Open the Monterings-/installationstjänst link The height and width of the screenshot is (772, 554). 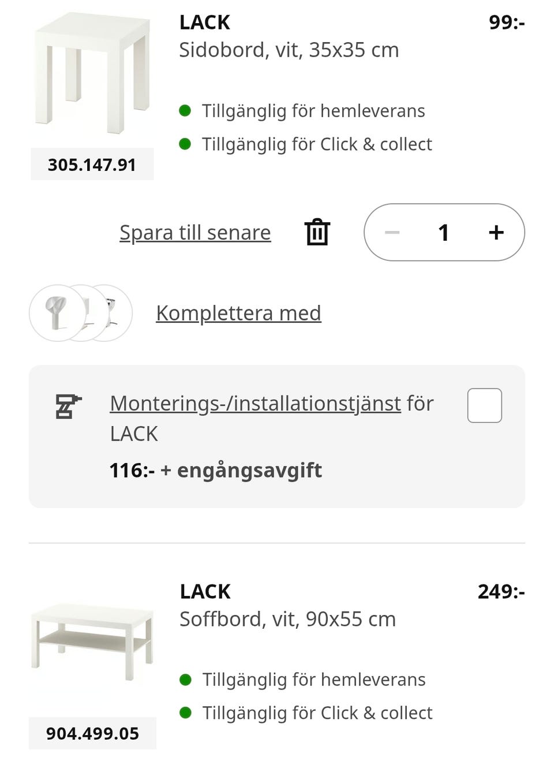(255, 403)
